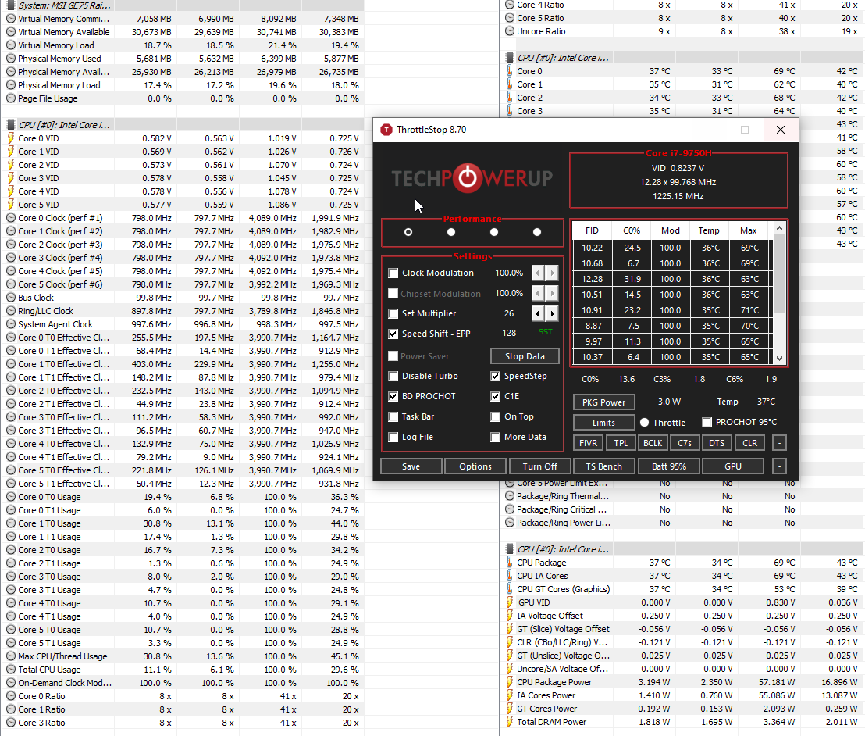Open the FIVR settings window
The height and width of the screenshot is (736, 865).
pyautogui.click(x=588, y=443)
